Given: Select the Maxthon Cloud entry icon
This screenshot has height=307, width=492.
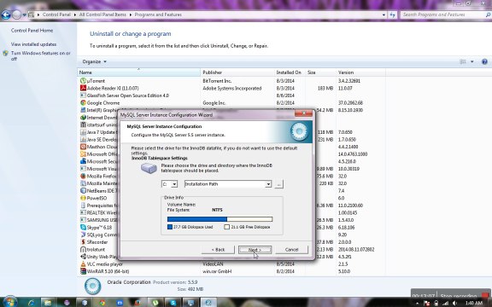Looking at the screenshot, I should (83, 147).
